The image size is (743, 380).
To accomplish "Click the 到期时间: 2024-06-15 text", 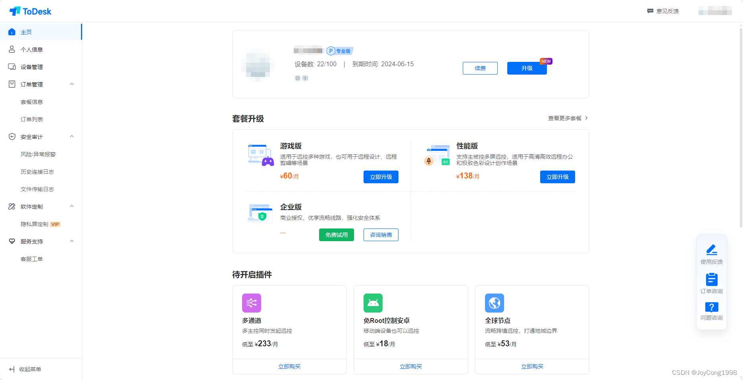I will (383, 64).
